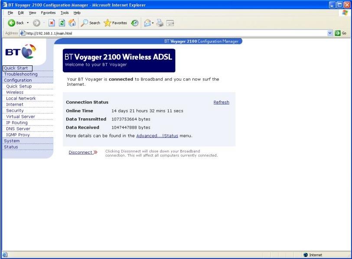Click the 'Data Transmitted' label
352x259 pixels.
point(86,119)
